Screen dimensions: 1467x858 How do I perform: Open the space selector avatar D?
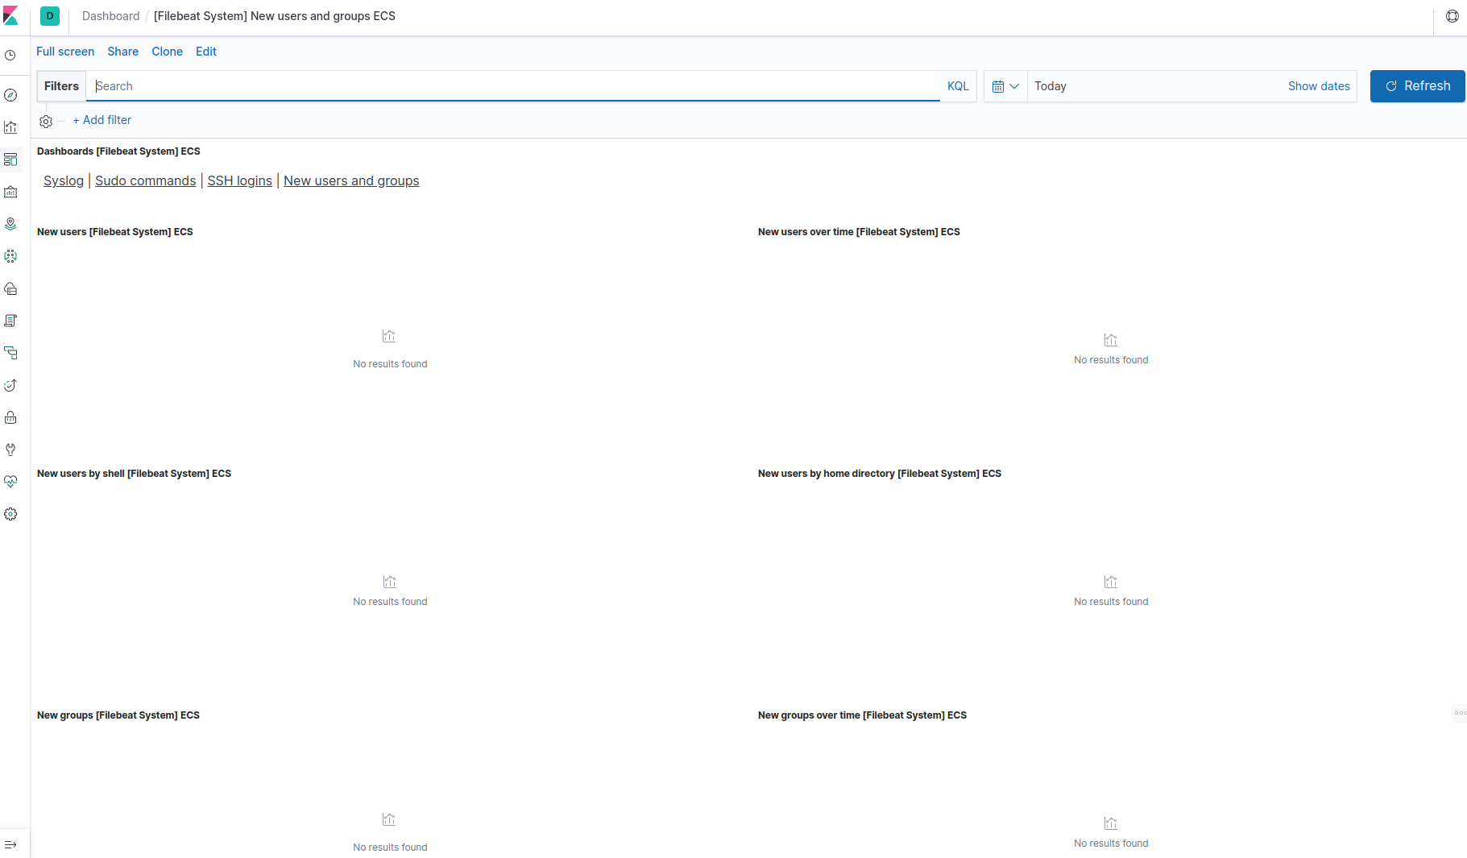click(50, 16)
